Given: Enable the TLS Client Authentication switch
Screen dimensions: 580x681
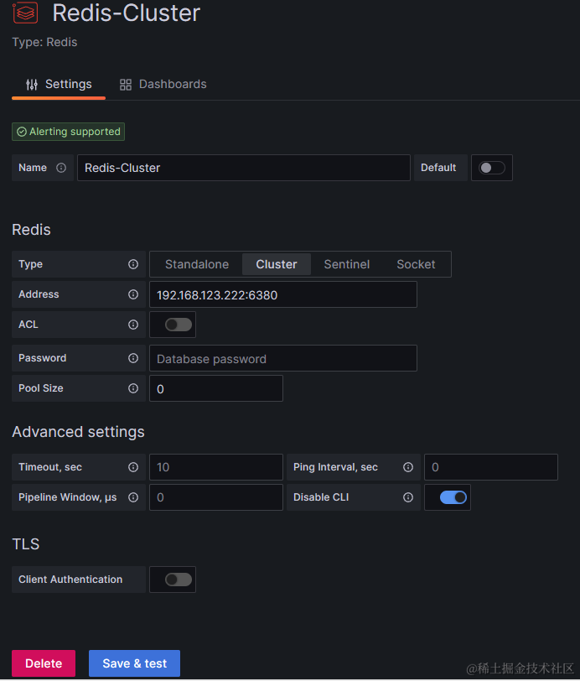Looking at the screenshot, I should [179, 580].
